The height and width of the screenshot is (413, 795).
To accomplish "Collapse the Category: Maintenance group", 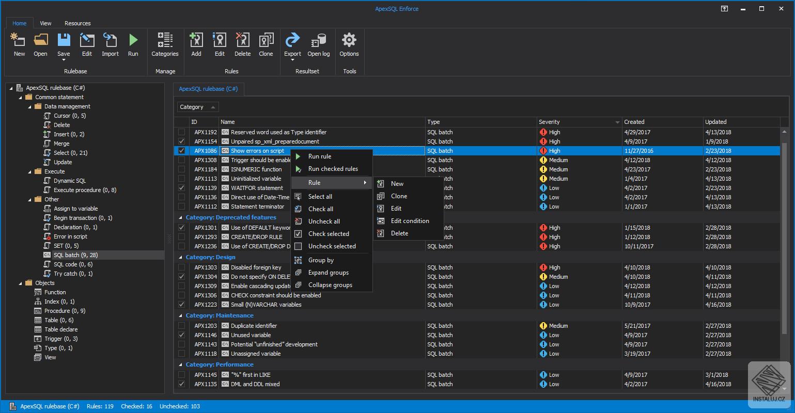I will click(180, 315).
